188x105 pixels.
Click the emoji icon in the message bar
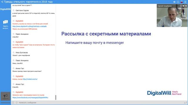(x=17, y=103)
